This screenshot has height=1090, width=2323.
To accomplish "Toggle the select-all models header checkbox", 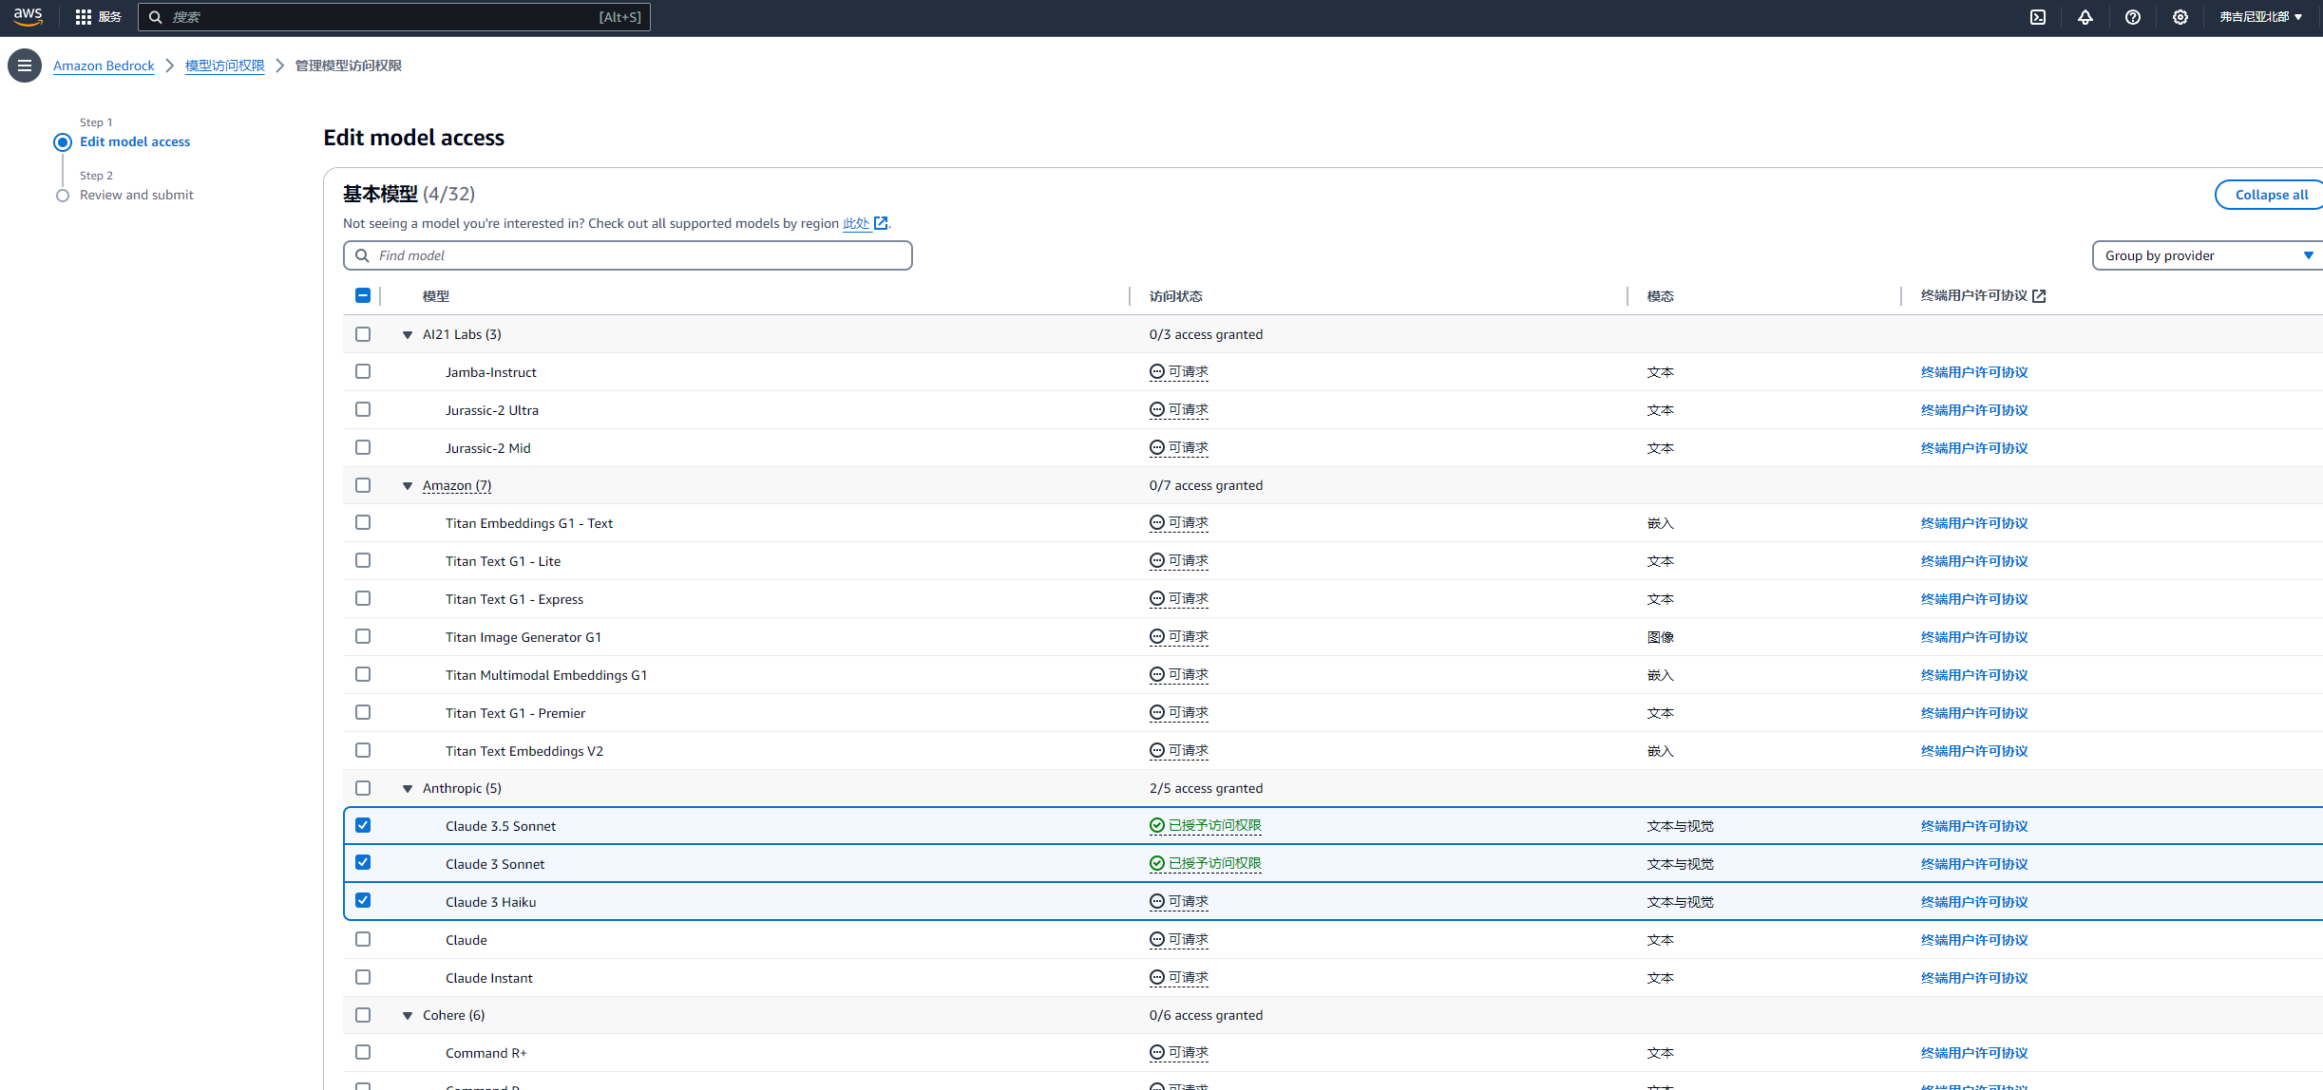I will pyautogui.click(x=363, y=295).
